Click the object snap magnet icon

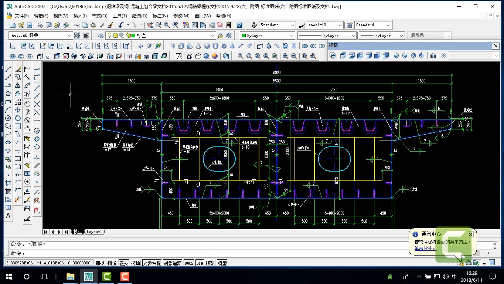click(37, 210)
